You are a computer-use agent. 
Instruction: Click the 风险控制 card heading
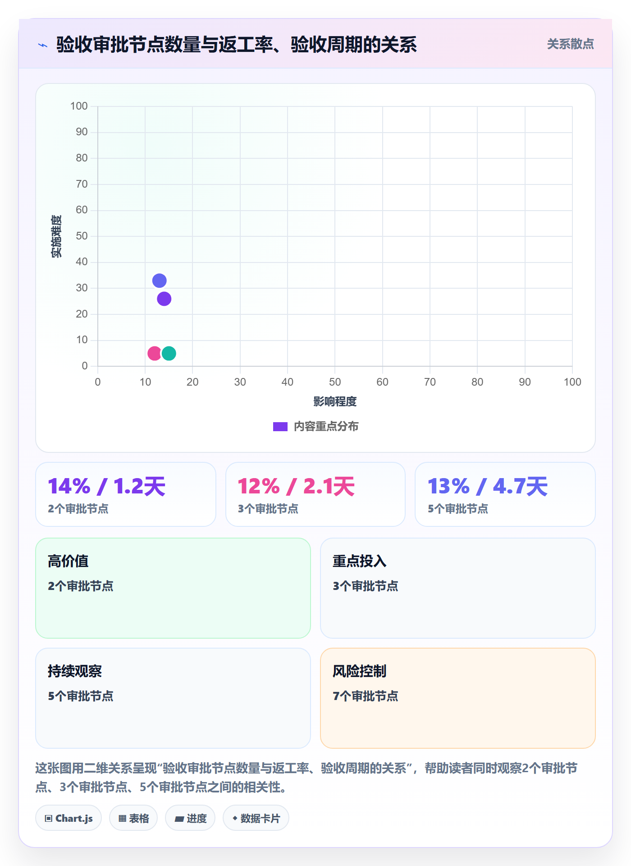point(360,671)
